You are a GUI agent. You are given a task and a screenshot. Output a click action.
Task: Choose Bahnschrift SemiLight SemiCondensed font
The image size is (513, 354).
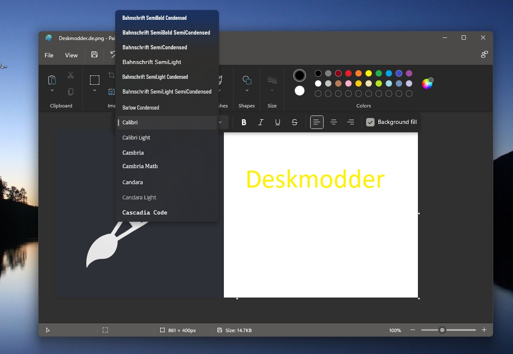tap(167, 91)
